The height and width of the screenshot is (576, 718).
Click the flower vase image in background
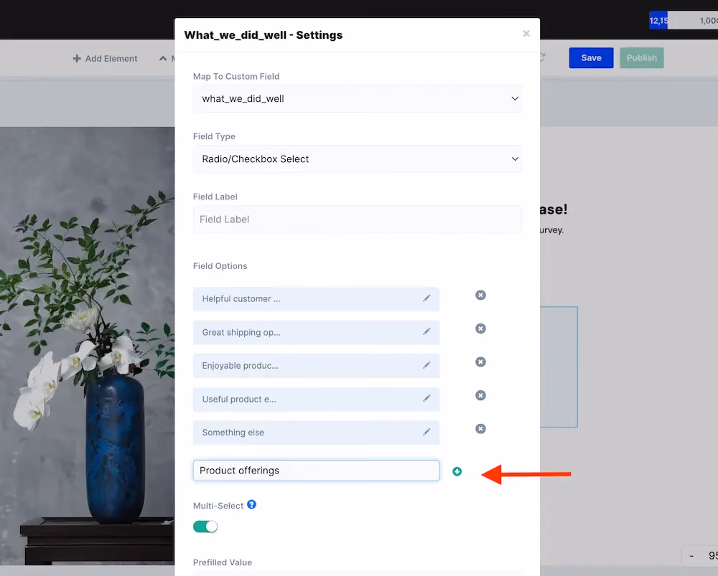coord(87,346)
